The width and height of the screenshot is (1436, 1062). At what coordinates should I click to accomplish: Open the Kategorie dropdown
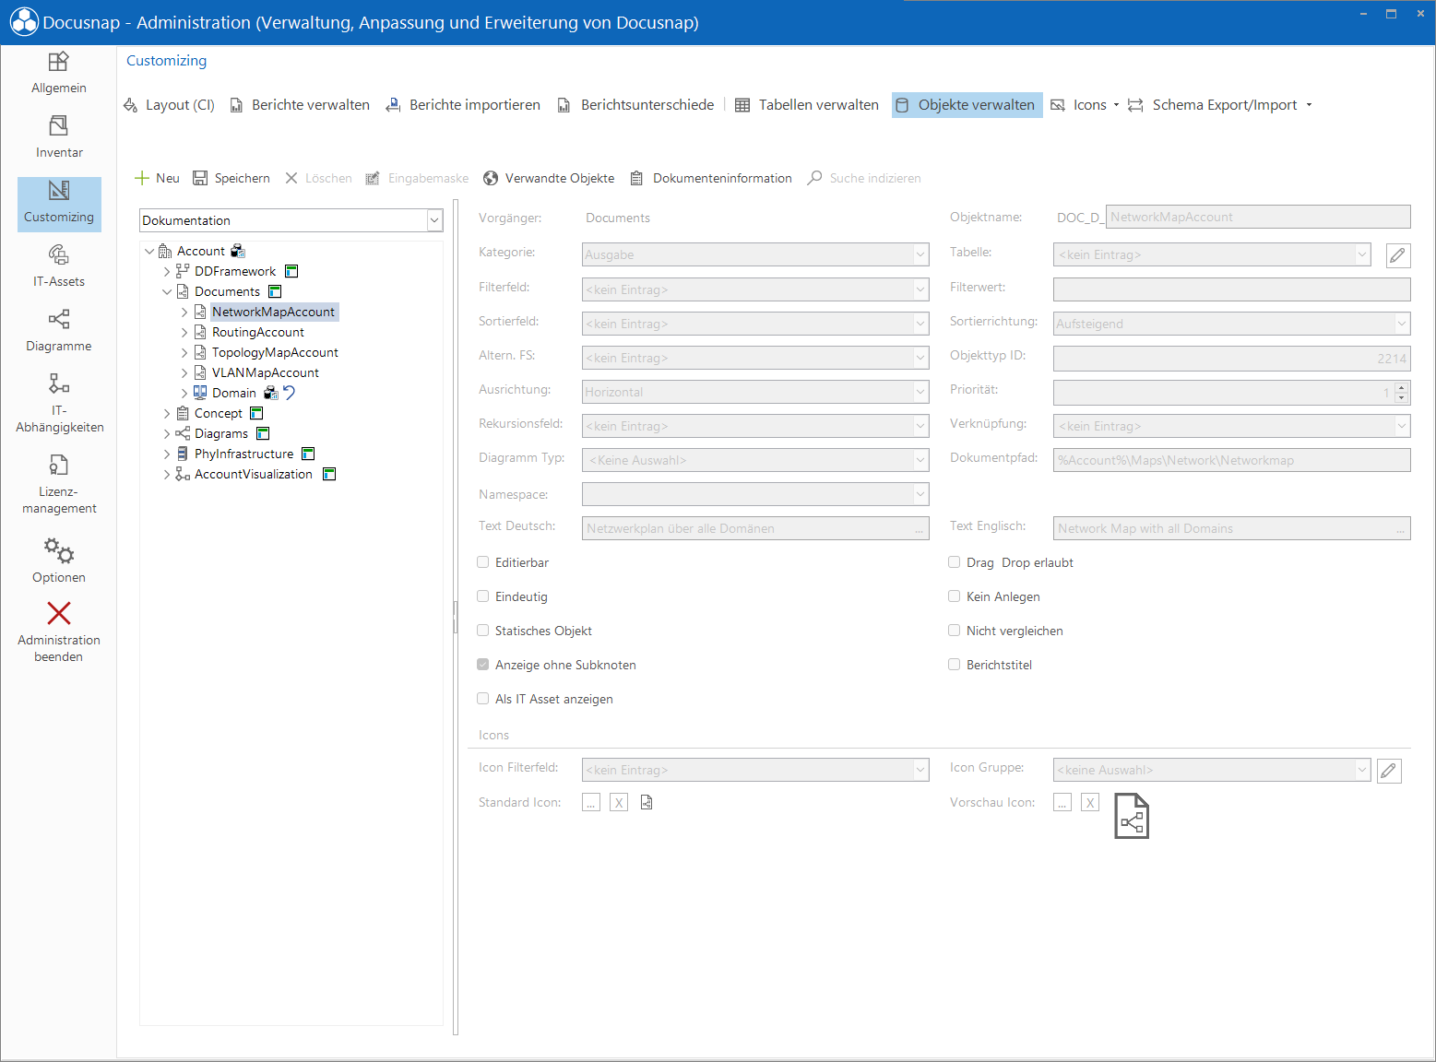[x=755, y=255]
